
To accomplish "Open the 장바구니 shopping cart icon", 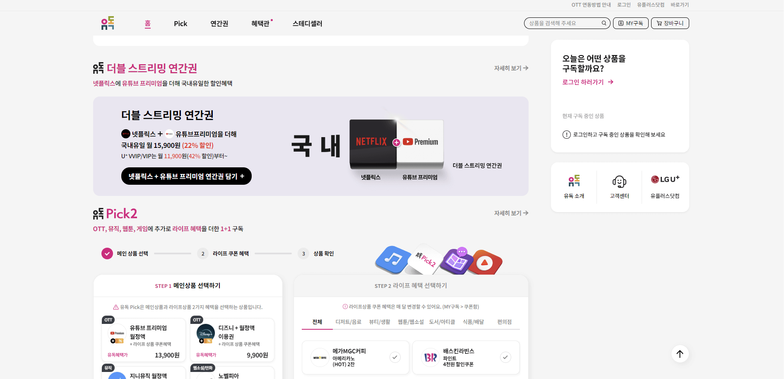I will click(670, 23).
